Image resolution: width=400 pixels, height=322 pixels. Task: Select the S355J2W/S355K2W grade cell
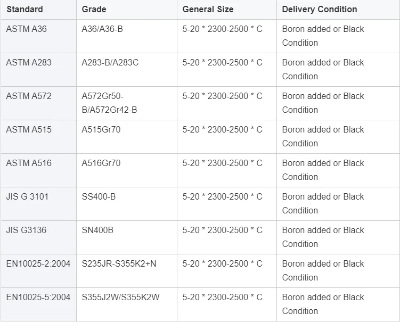[x=120, y=297]
